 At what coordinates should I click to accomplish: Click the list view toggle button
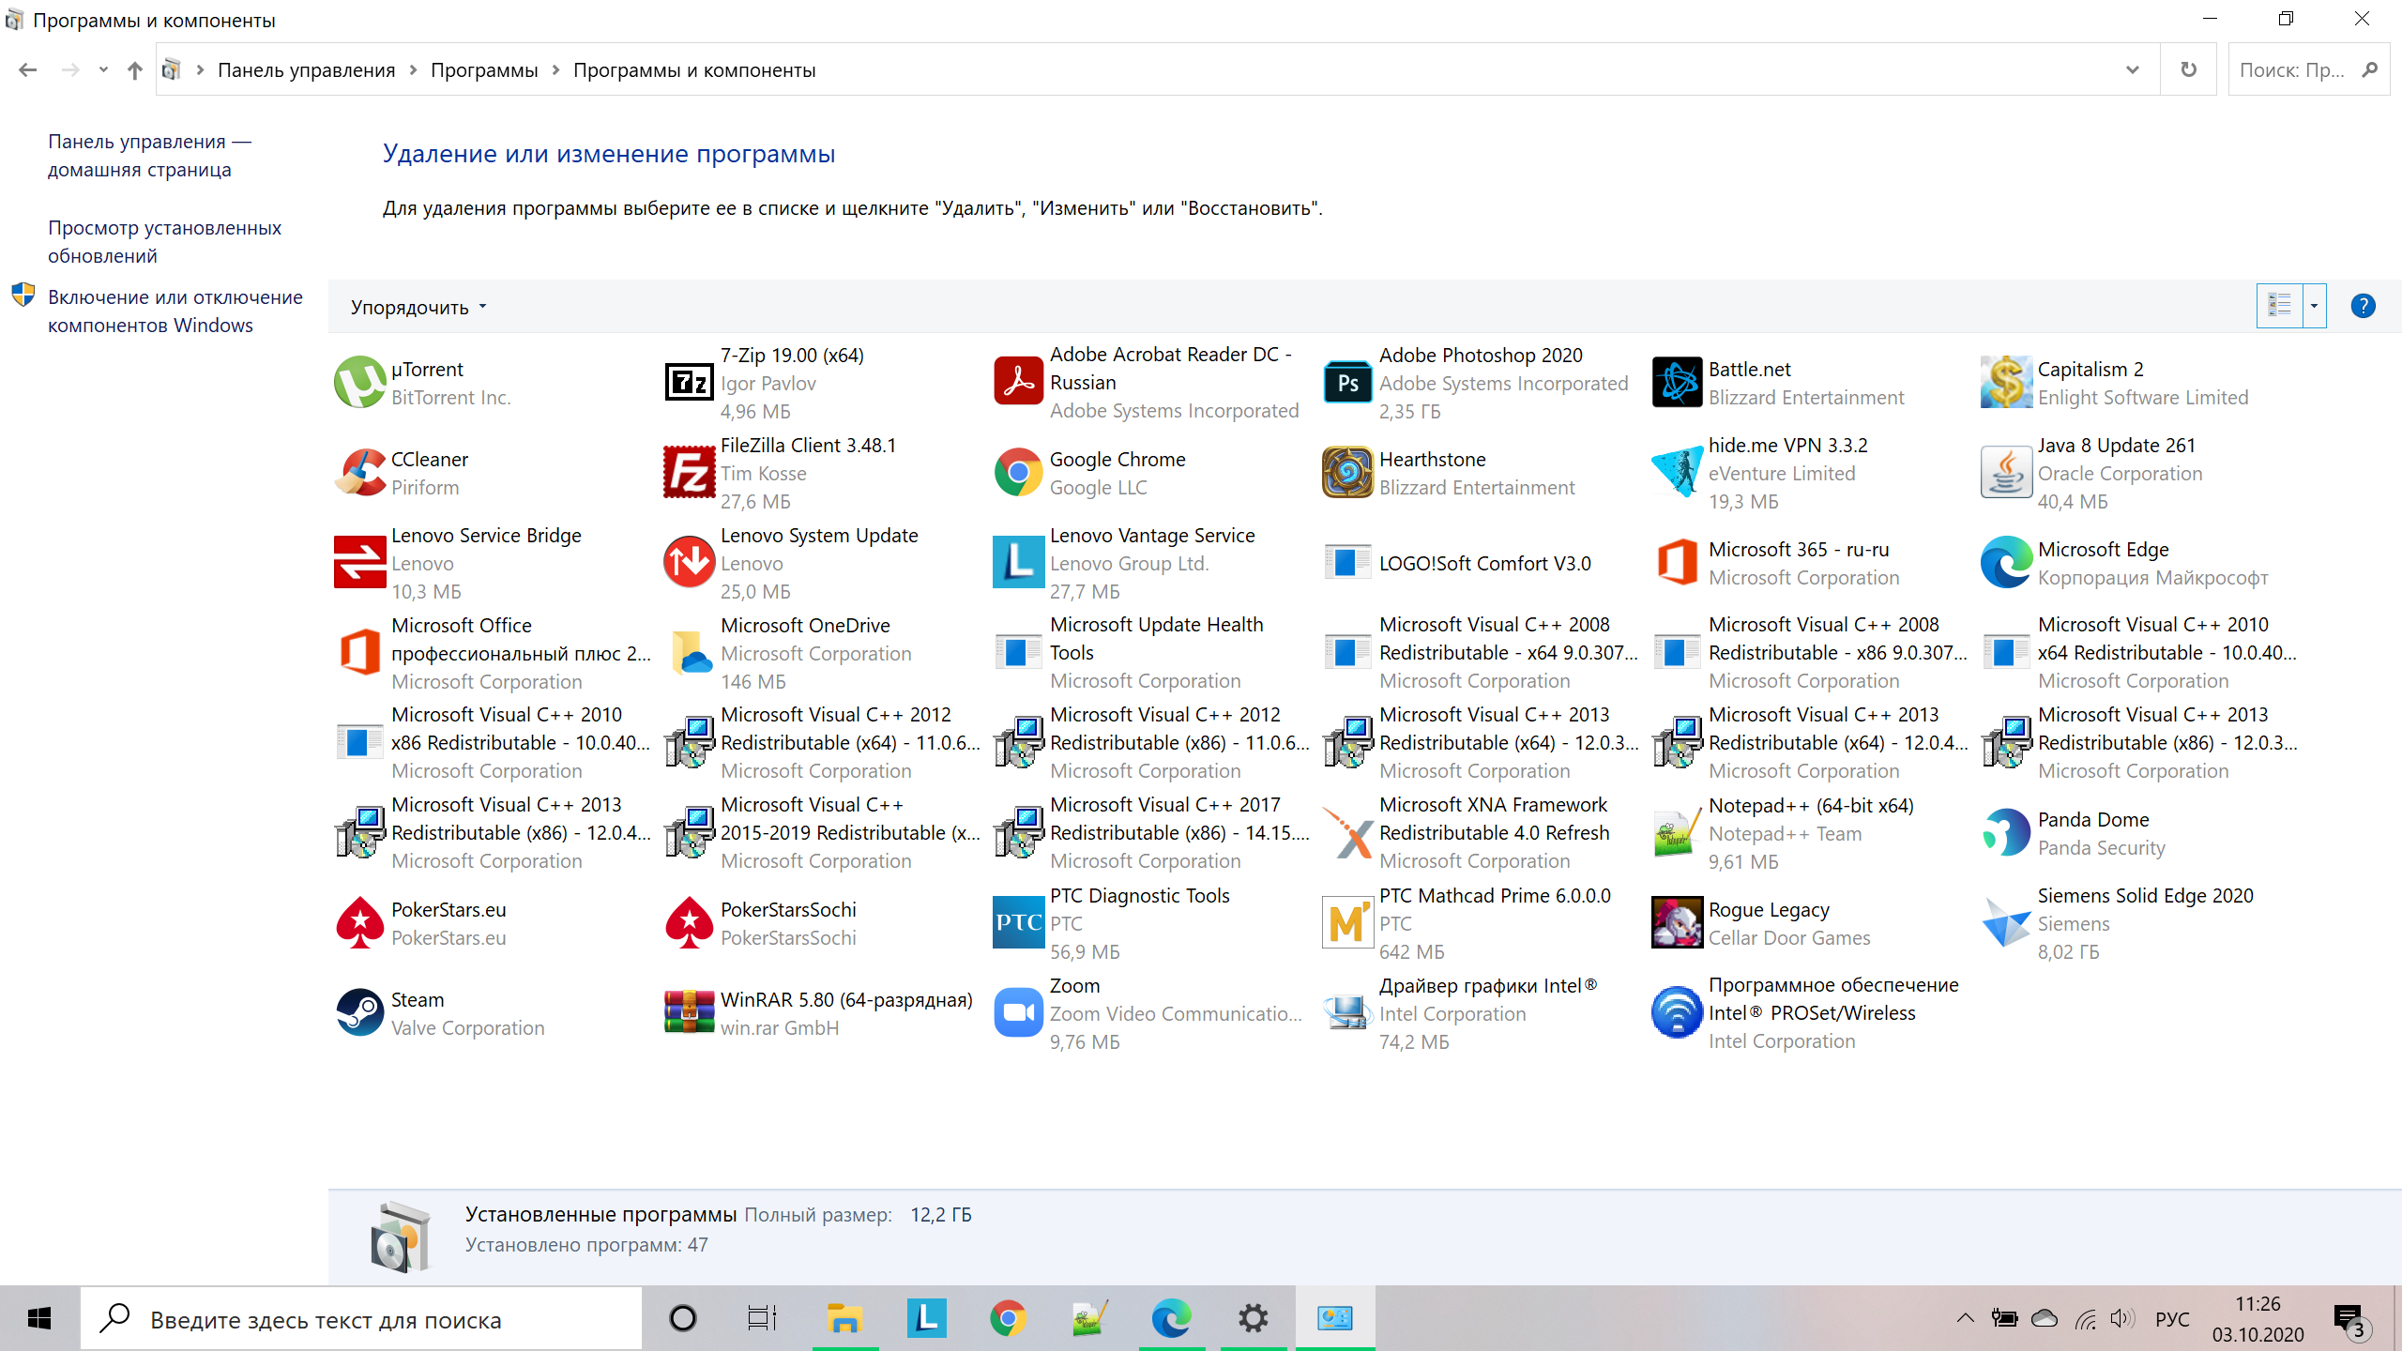(2280, 305)
